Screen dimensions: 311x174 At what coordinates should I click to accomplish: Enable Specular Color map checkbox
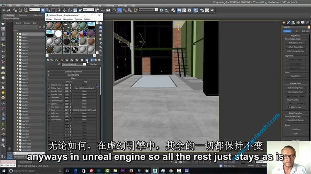click(x=49, y=91)
